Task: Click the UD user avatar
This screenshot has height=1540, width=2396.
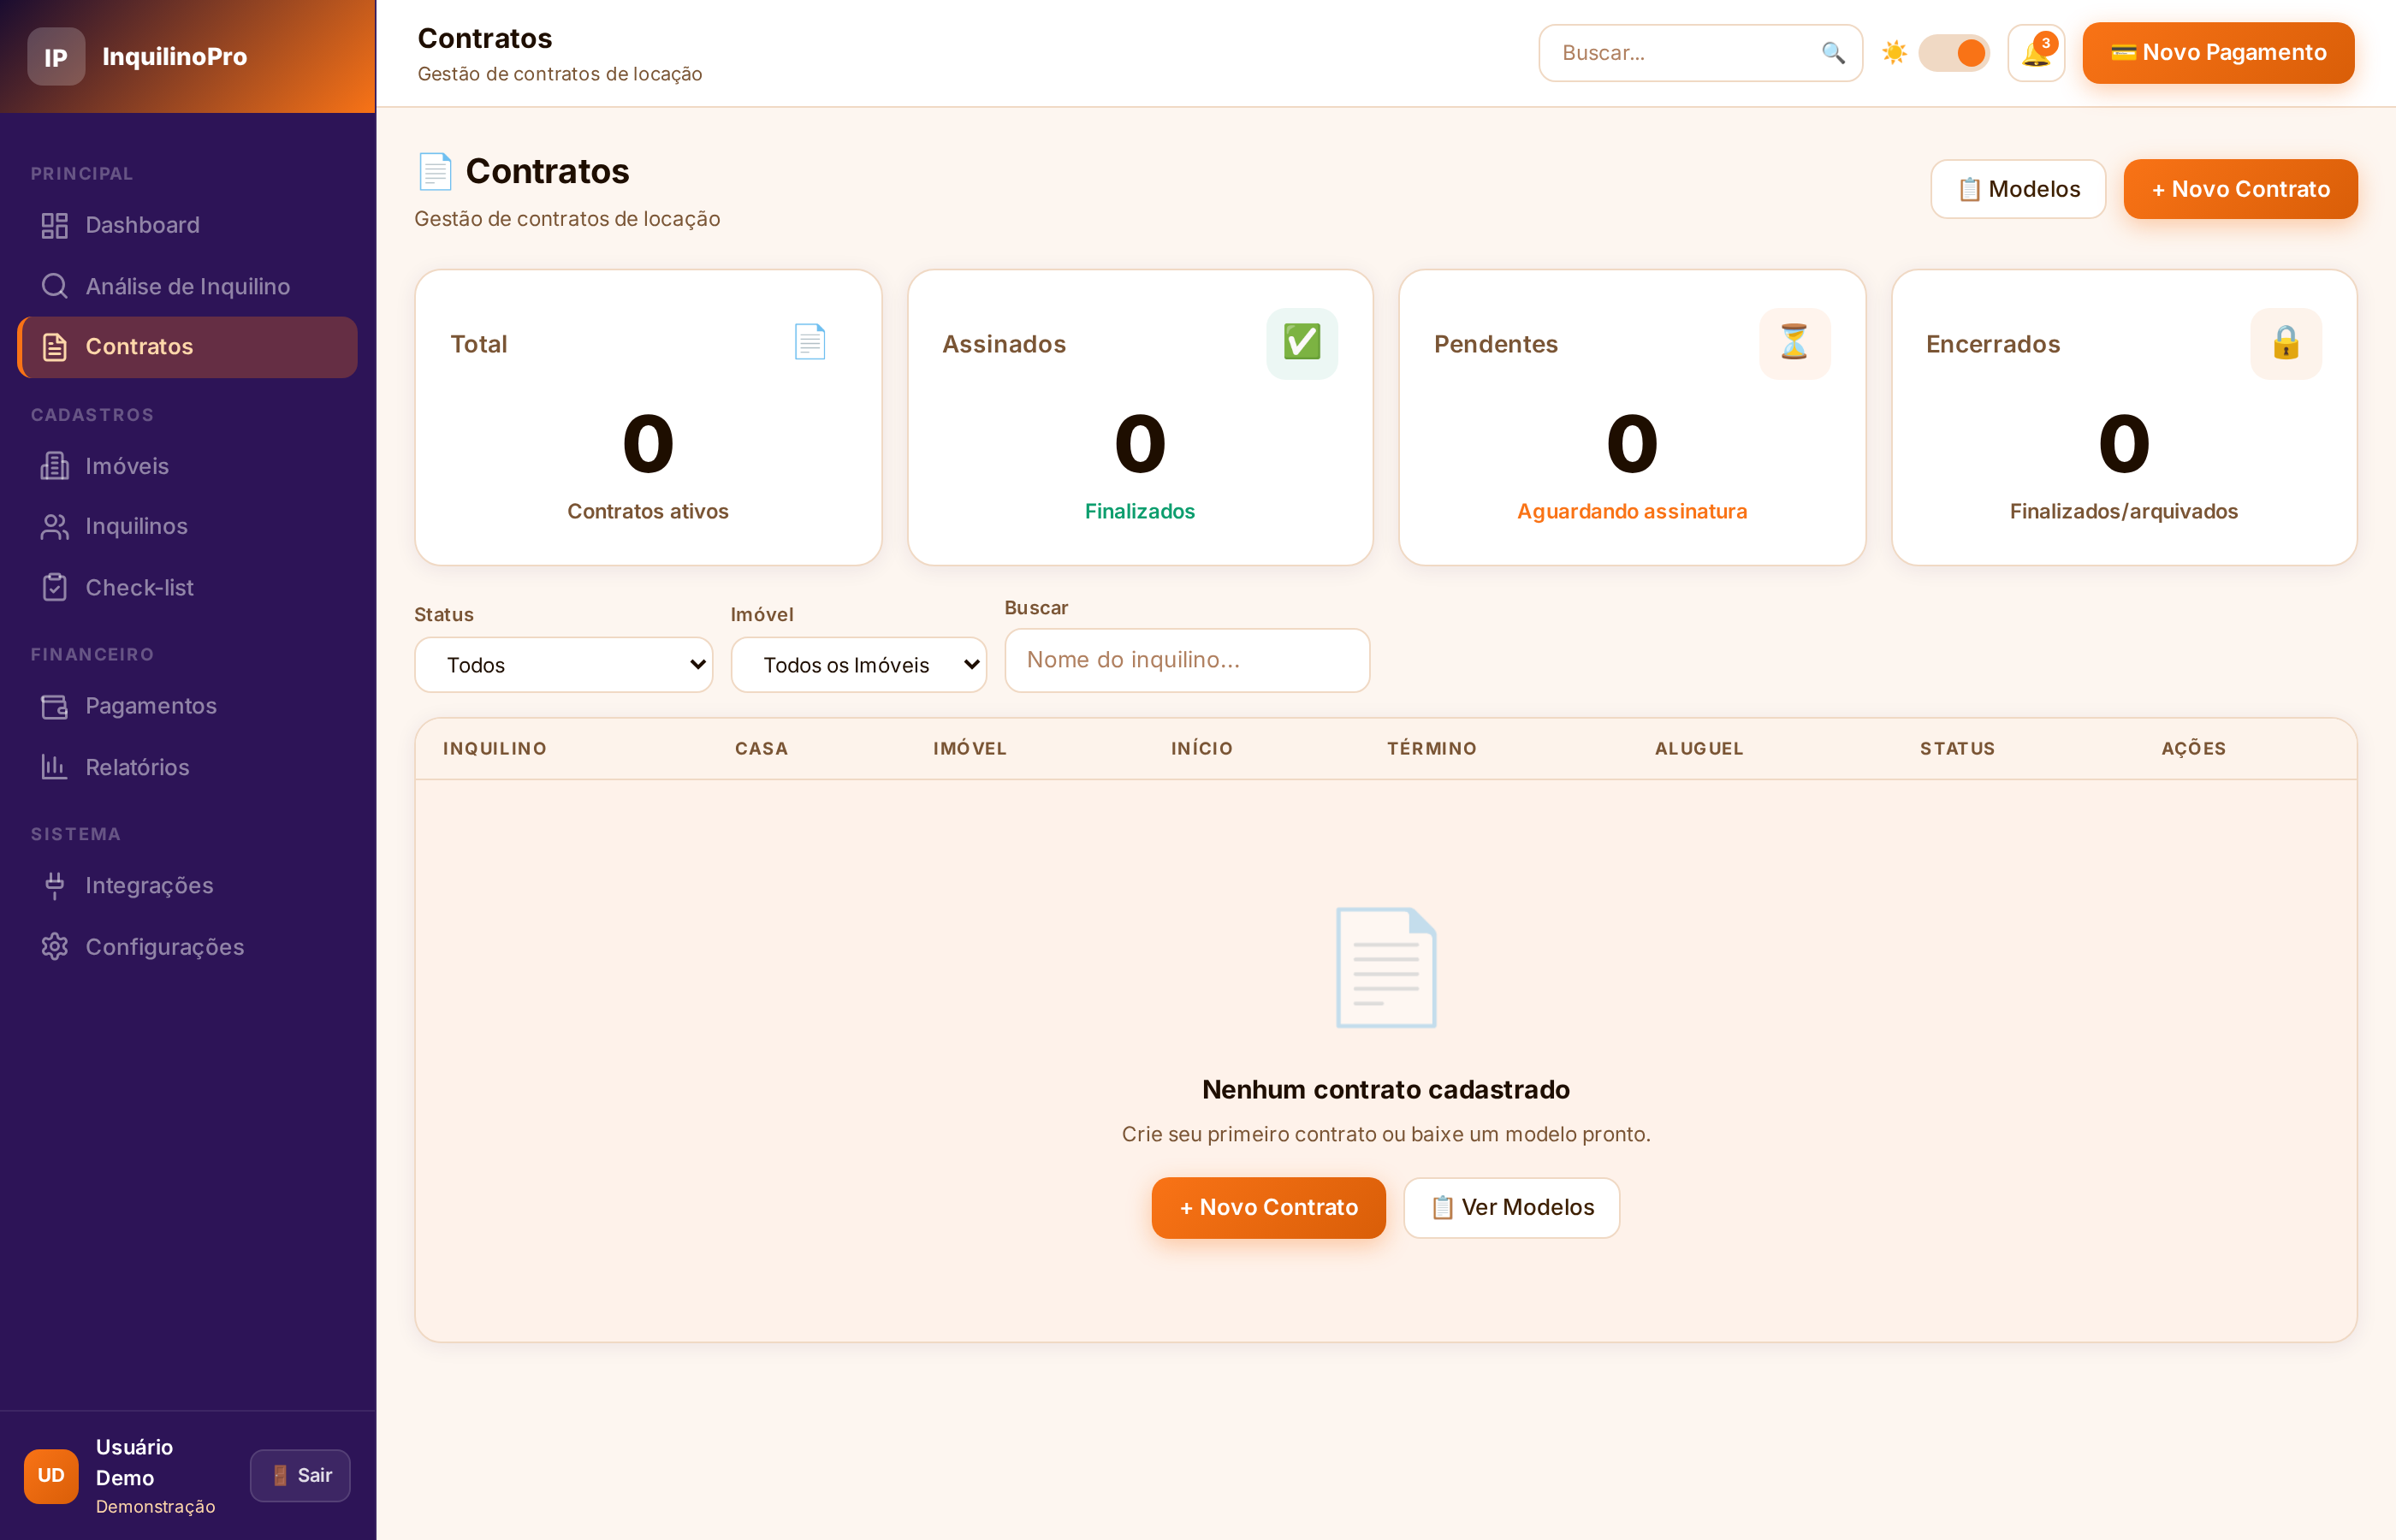Action: click(51, 1475)
